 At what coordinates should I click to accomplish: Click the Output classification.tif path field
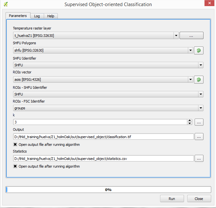tap(104, 137)
